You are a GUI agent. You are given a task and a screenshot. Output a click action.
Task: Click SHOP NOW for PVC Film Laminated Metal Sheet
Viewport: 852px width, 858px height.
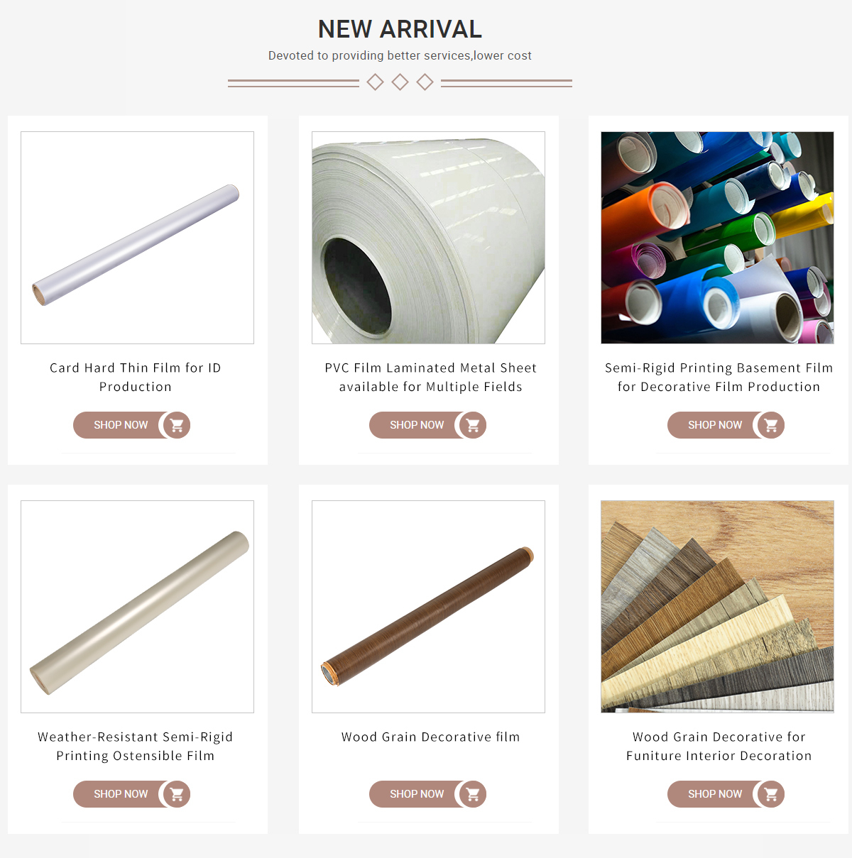click(417, 425)
